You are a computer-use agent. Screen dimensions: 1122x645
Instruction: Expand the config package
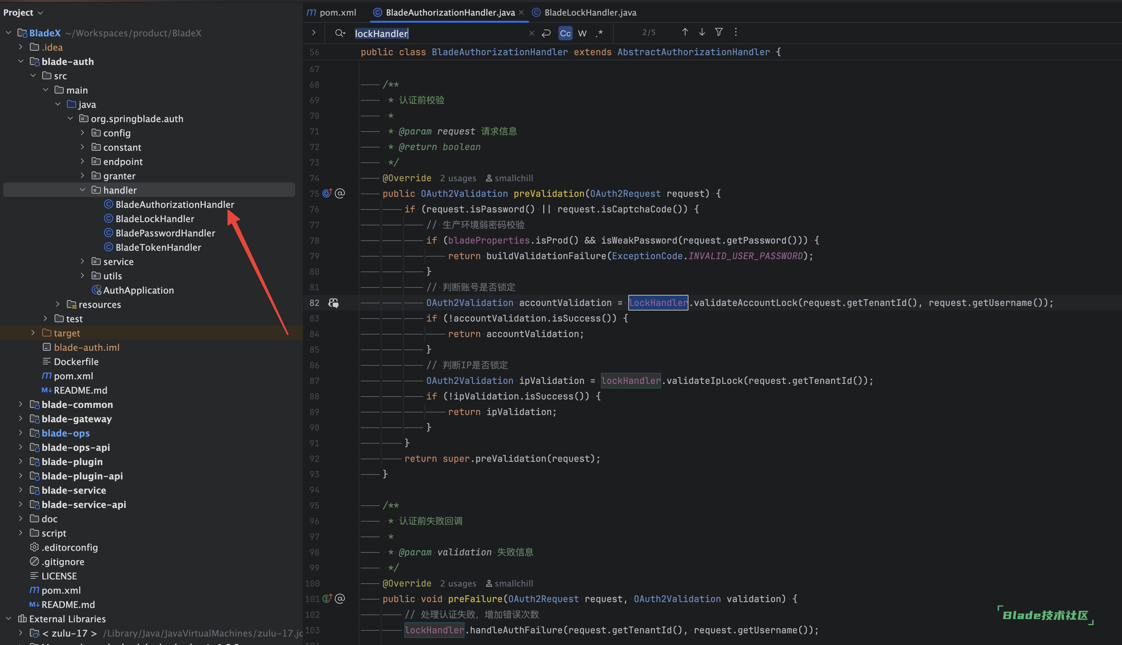click(x=83, y=133)
